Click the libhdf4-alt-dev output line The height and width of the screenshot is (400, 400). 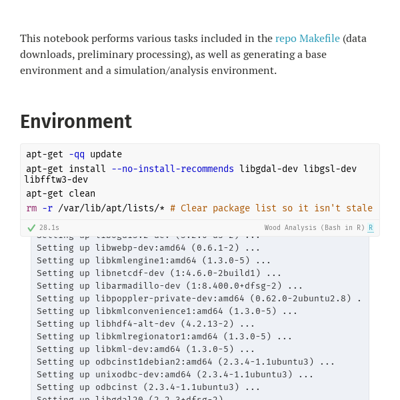point(145,324)
